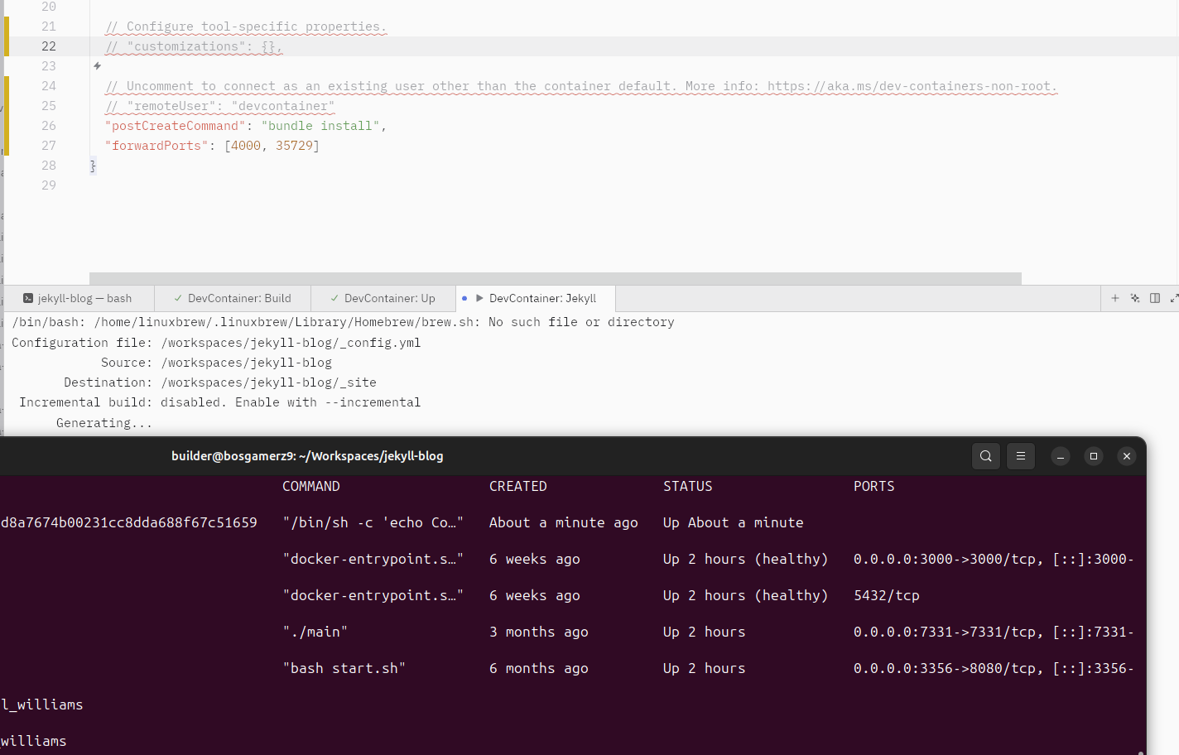Click port number 35729 in forwardPorts
The height and width of the screenshot is (755, 1179).
point(294,146)
